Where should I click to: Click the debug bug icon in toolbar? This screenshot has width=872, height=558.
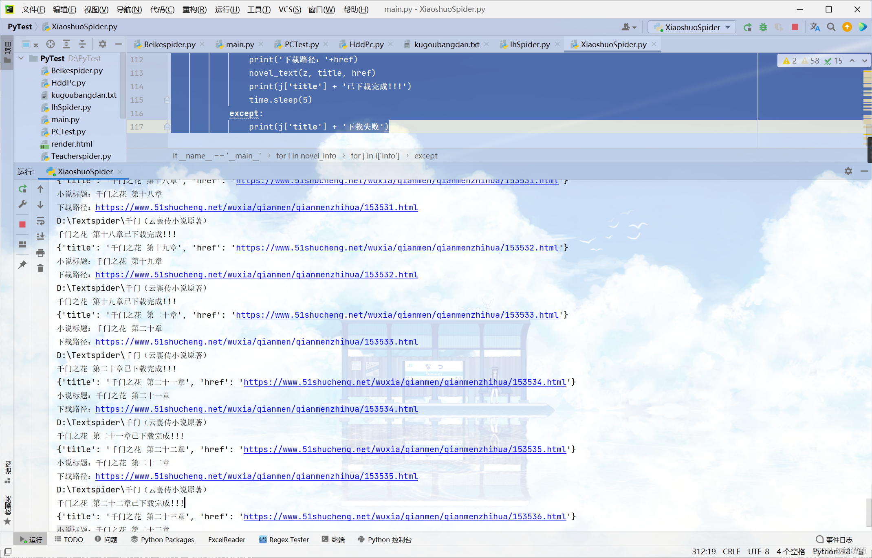pos(763,27)
